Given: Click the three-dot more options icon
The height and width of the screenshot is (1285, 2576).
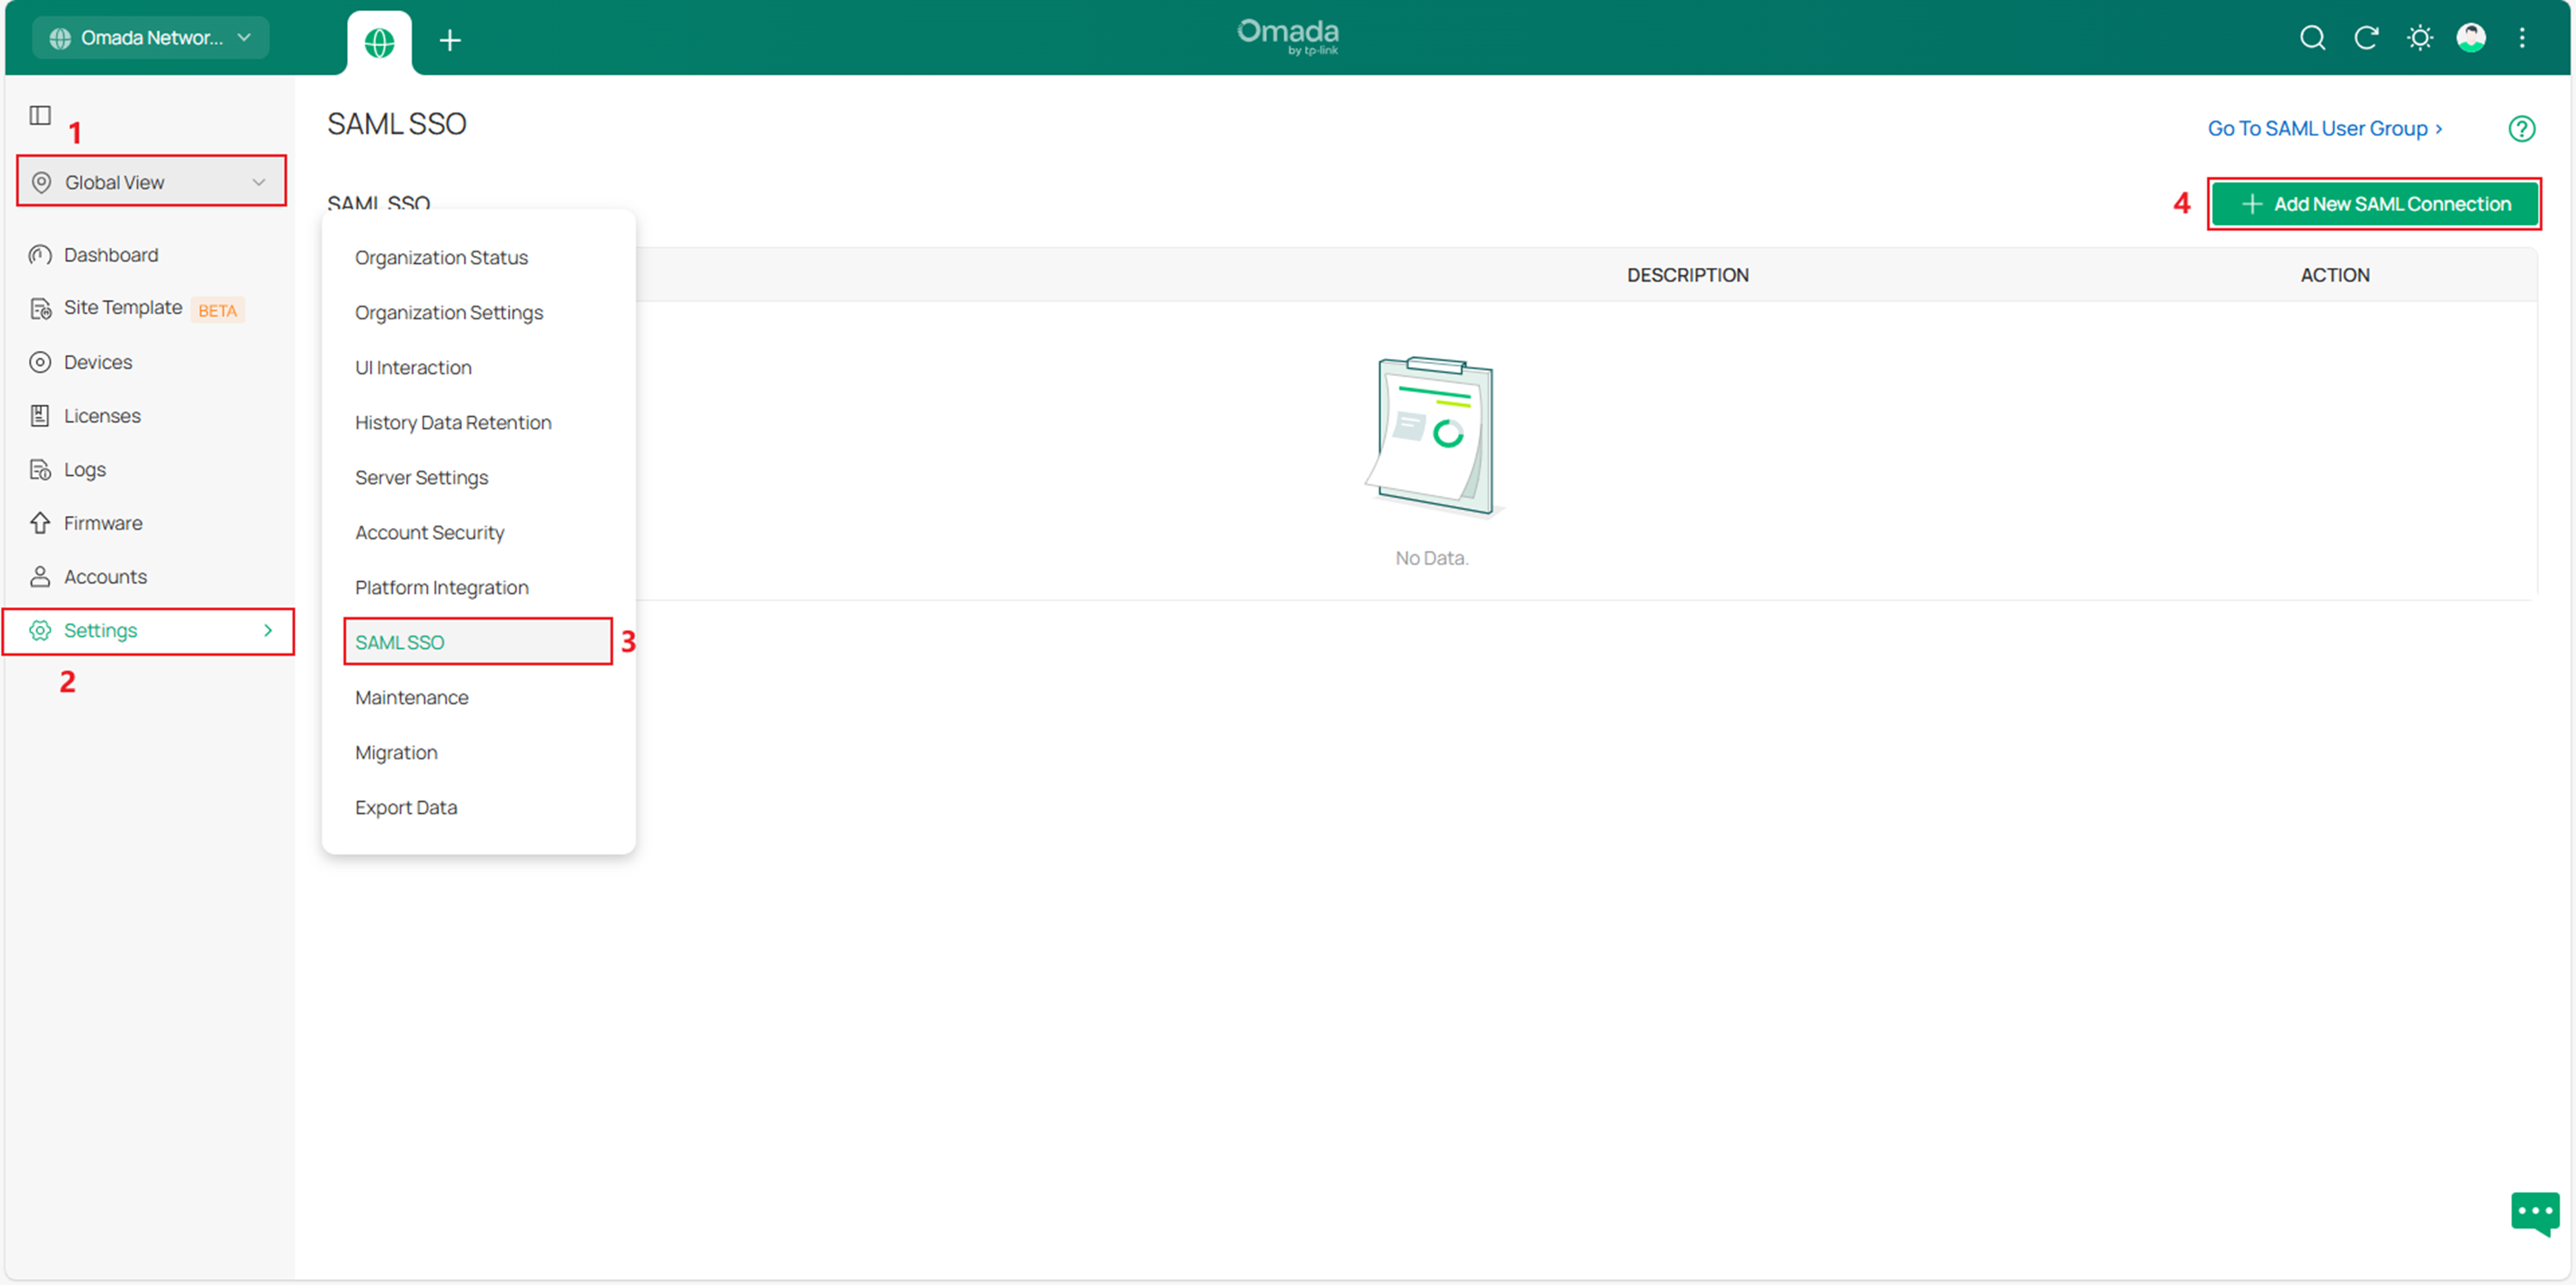Looking at the screenshot, I should coord(2523,38).
